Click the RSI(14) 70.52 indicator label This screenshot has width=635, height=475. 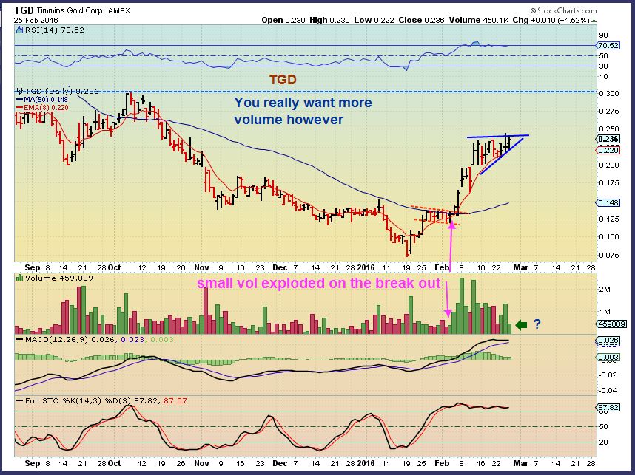tap(55, 30)
